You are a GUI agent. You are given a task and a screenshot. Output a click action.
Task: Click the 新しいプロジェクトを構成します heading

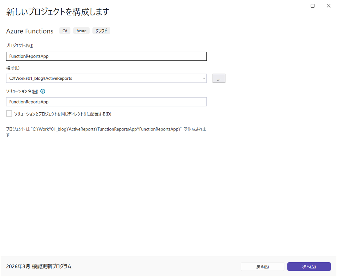pos(58,12)
